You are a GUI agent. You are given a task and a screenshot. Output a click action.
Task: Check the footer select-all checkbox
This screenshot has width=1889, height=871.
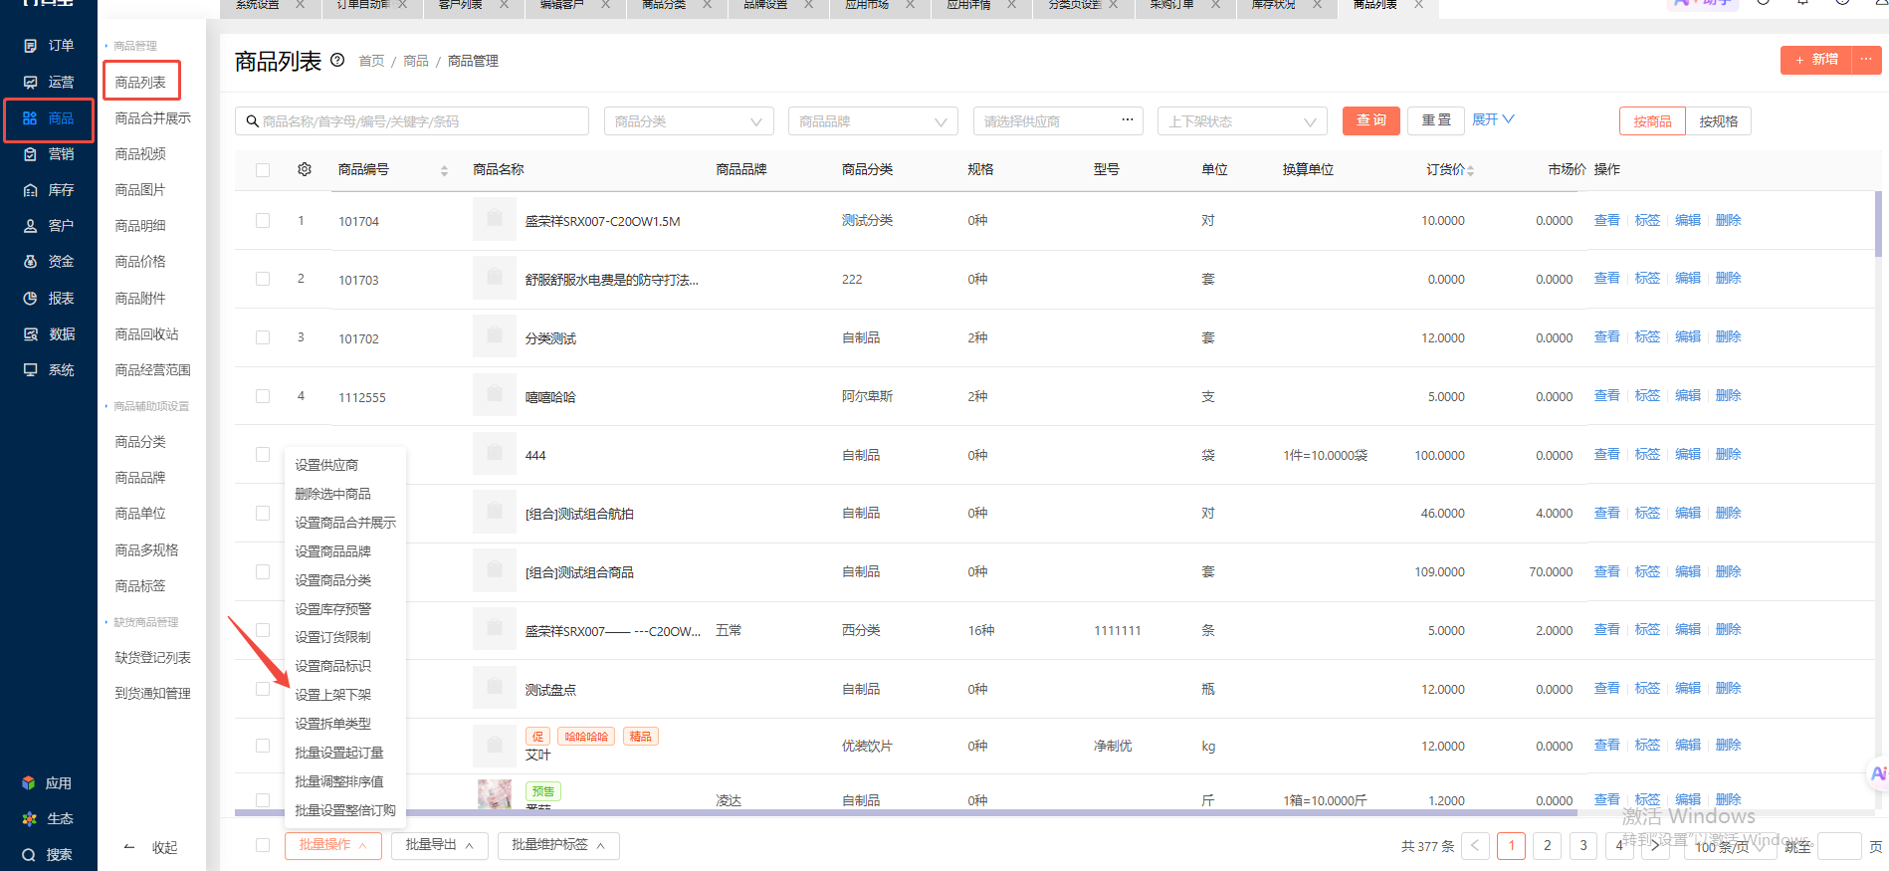[x=263, y=845]
